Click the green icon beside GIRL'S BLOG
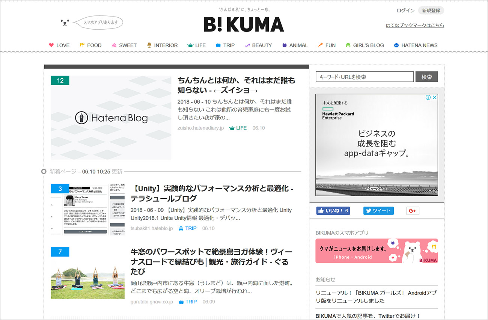The height and width of the screenshot is (320, 488). (348, 45)
